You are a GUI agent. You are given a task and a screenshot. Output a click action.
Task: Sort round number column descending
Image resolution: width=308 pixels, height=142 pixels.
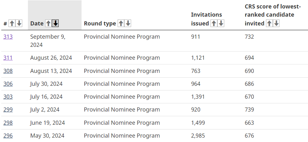click(x=19, y=23)
